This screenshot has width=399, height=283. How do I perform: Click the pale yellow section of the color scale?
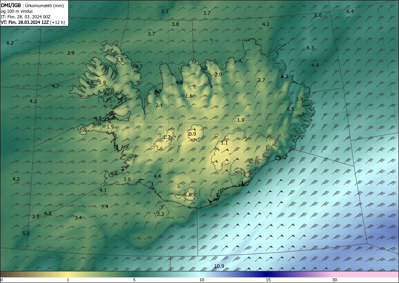[67, 274]
